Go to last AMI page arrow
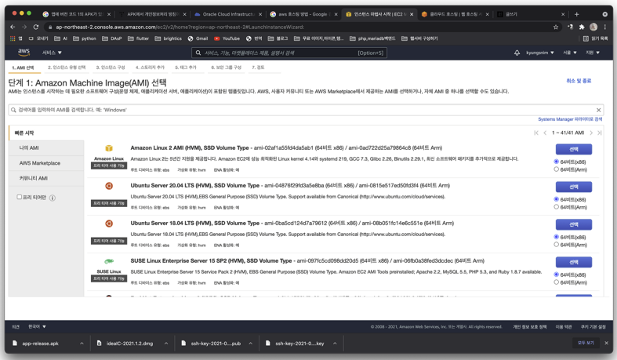This screenshot has width=617, height=360. pyautogui.click(x=599, y=133)
